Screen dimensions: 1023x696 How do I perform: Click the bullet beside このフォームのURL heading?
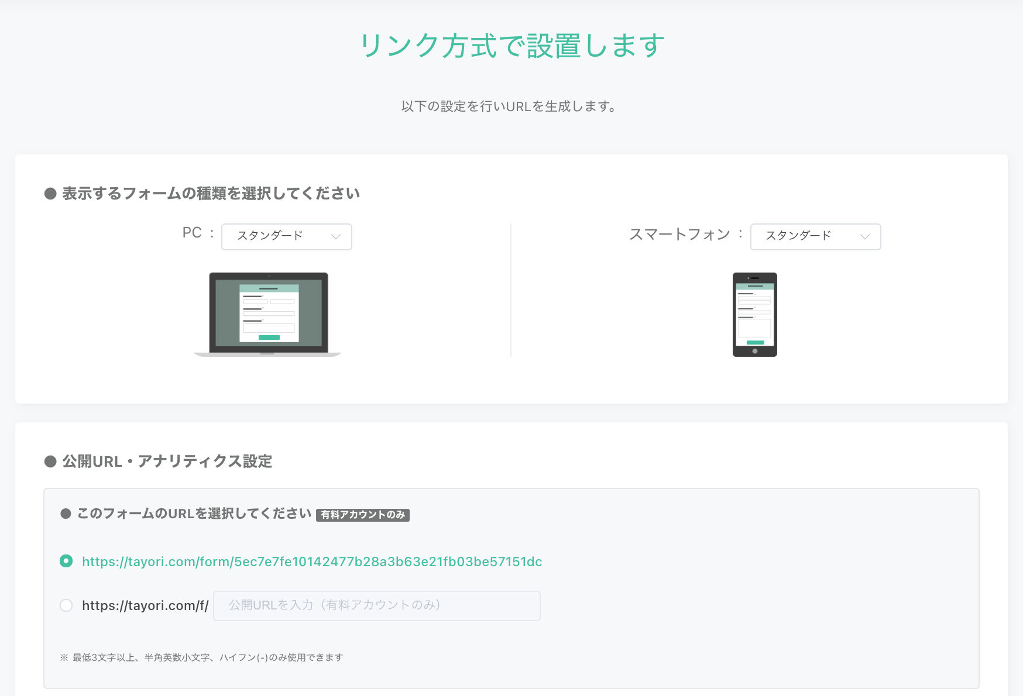point(66,514)
